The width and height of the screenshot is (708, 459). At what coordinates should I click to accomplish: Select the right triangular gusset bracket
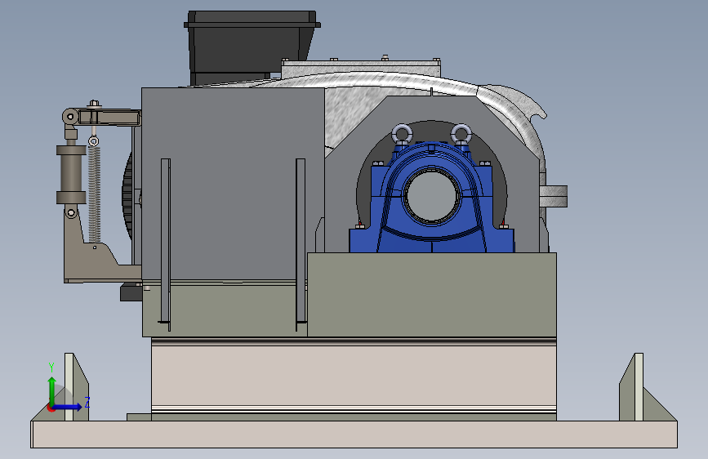[x=648, y=387]
